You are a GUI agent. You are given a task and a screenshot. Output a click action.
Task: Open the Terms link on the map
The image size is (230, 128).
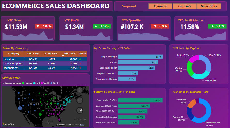pyautogui.click(x=82, y=125)
